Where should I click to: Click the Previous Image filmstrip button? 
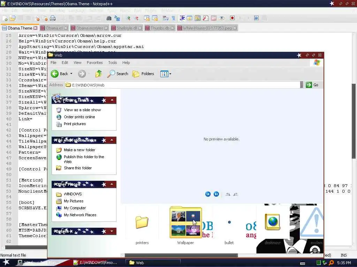pos(208,194)
